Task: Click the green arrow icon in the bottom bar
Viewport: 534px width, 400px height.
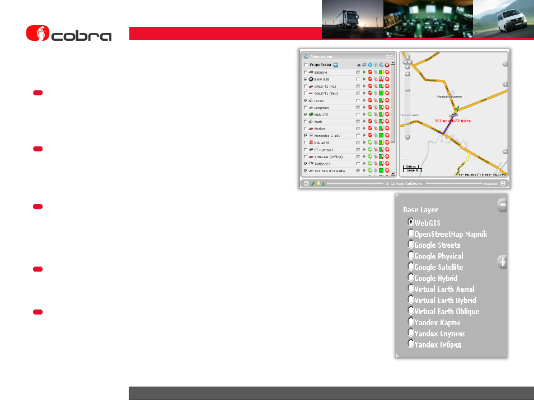Action: click(x=323, y=184)
